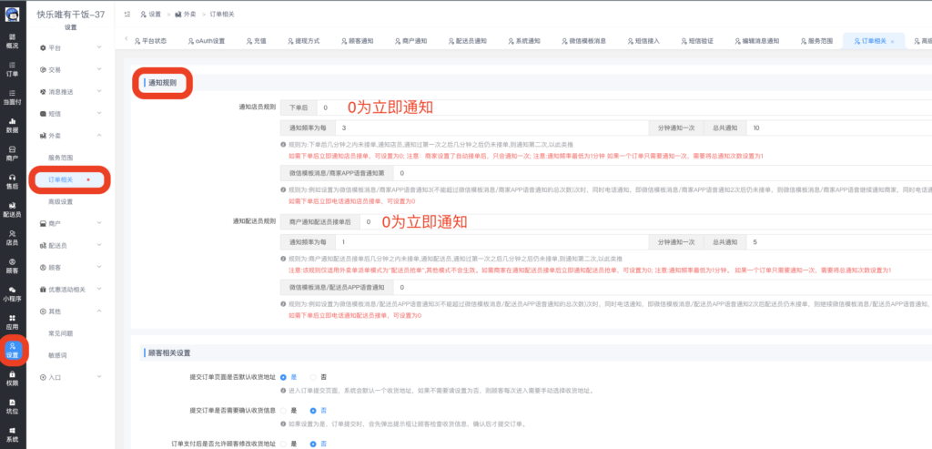
Task: Open the 配送员 courier icon in dark sidebar
Action: pyautogui.click(x=12, y=209)
